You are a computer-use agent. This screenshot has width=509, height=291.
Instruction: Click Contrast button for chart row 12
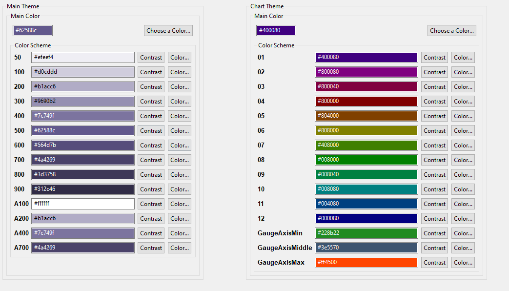pyautogui.click(x=434, y=218)
